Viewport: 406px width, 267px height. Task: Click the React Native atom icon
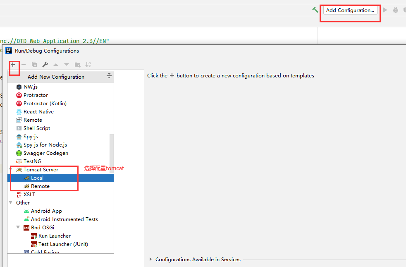click(19, 112)
